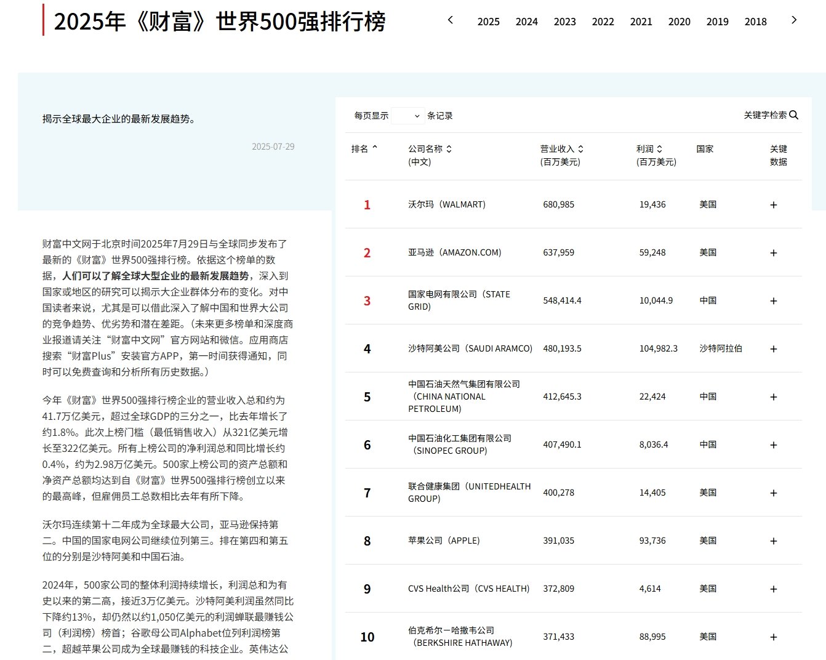
Task: Open the 2021 rankings tab
Action: coord(641,22)
